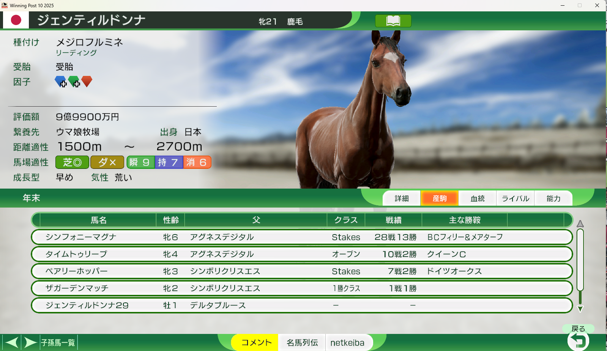Viewport: 607px width, 351px height.
Task: Click 28戦13勝 record cell
Action: tap(396, 237)
